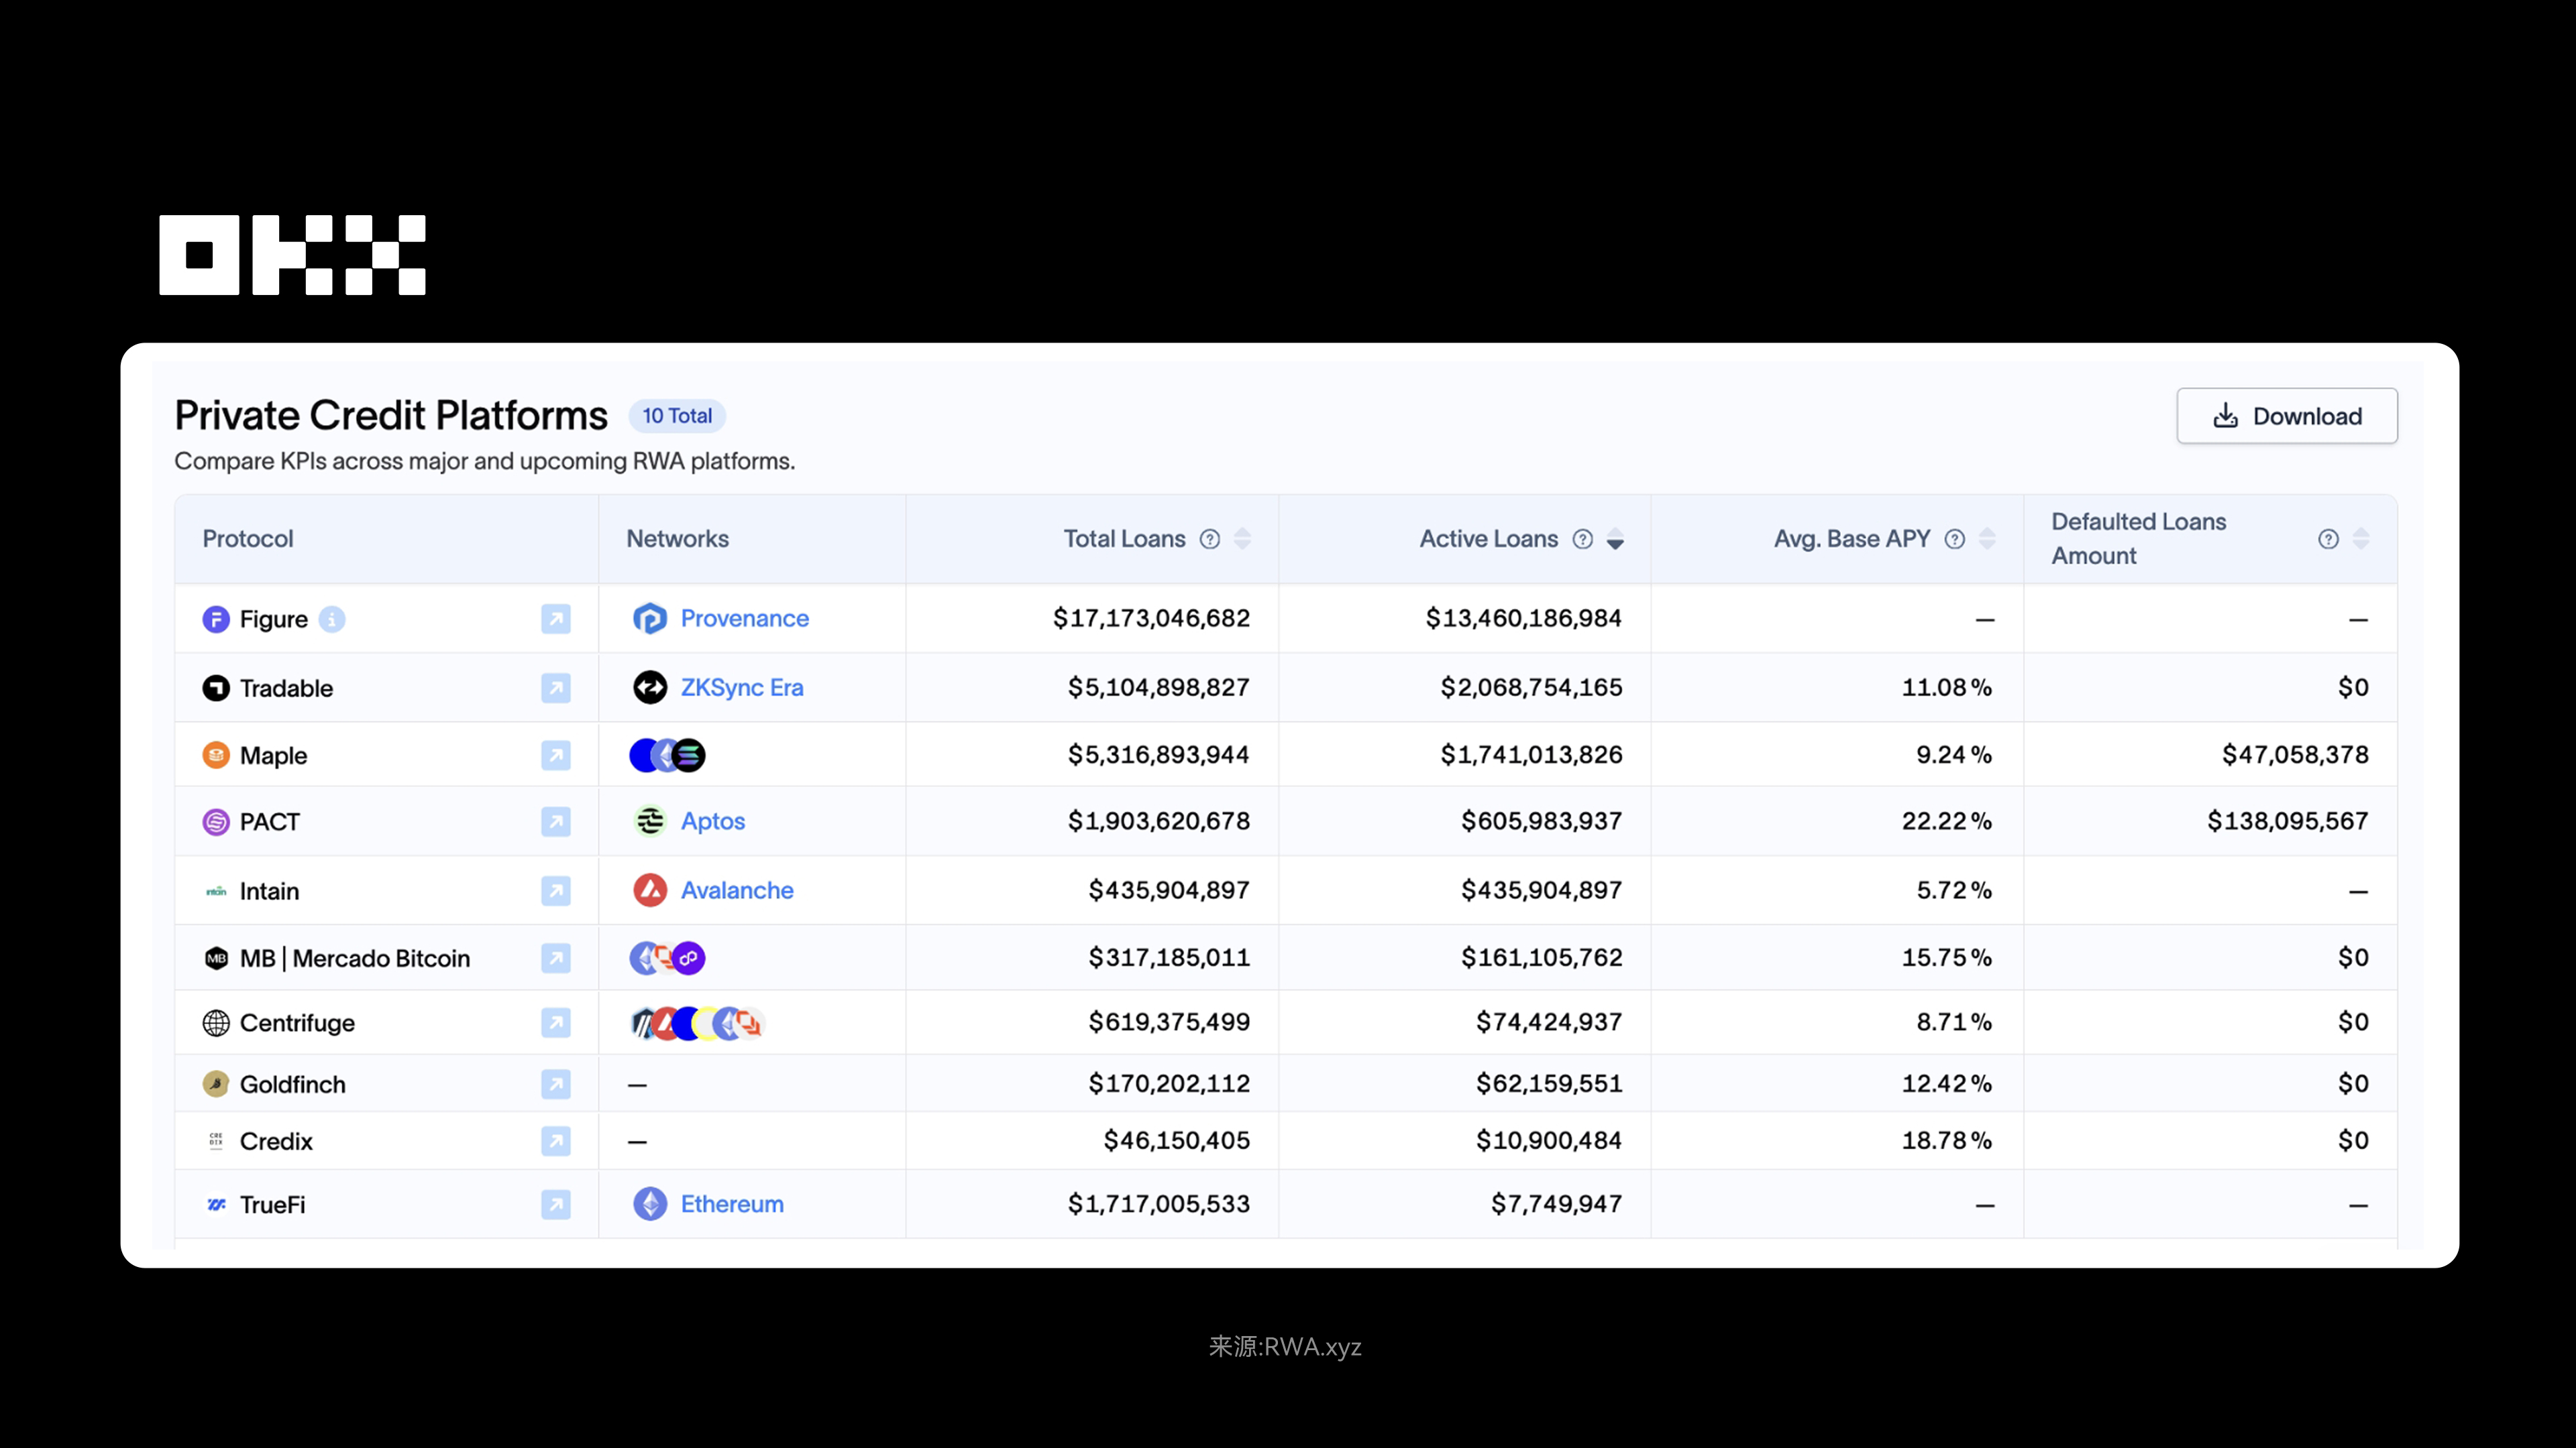Open Figure protocol external link icon
Viewport: 2576px width, 1448px height.
(556, 619)
